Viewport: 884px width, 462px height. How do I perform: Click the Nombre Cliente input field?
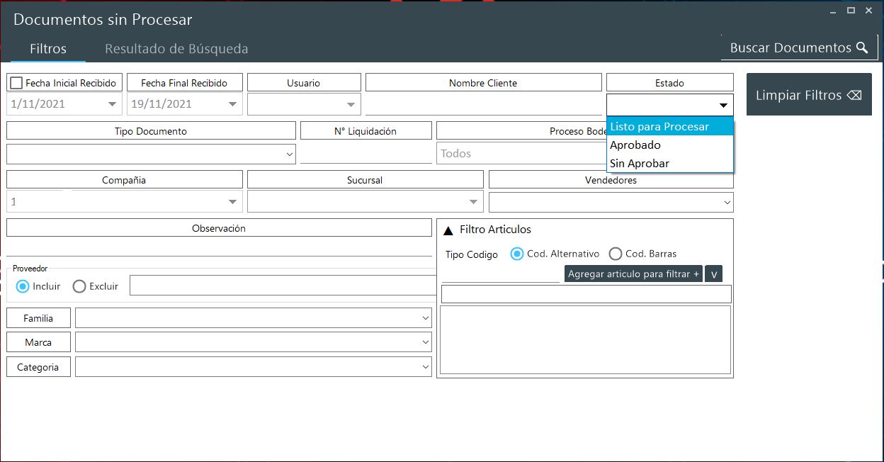tap(483, 105)
